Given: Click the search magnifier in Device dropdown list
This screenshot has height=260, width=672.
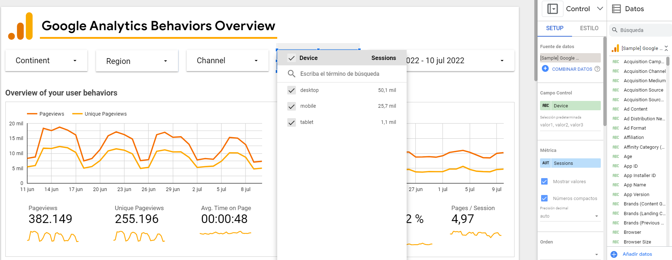Looking at the screenshot, I should point(292,74).
